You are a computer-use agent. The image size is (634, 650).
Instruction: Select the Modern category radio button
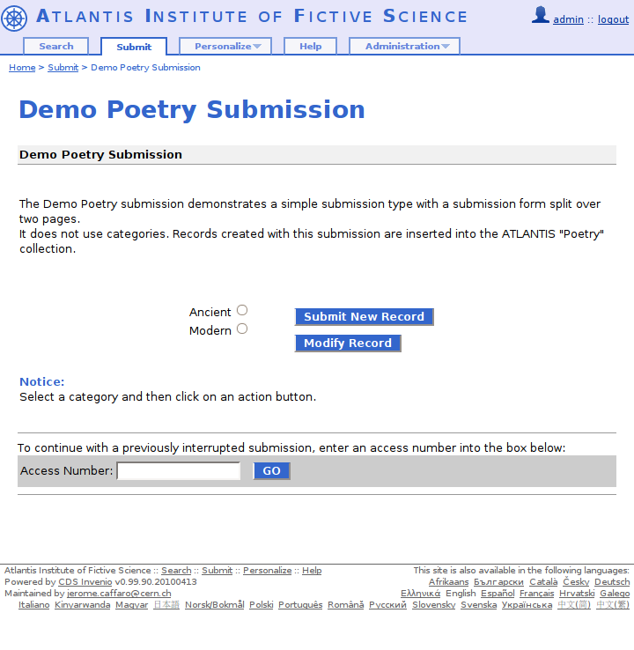coord(242,329)
